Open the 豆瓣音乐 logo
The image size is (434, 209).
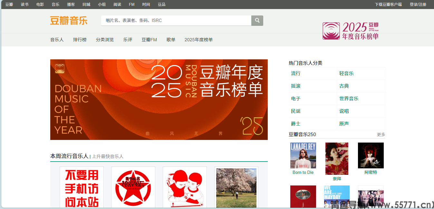[x=69, y=21]
